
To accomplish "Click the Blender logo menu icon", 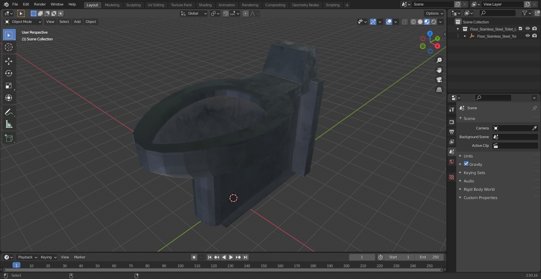I will (6, 4).
